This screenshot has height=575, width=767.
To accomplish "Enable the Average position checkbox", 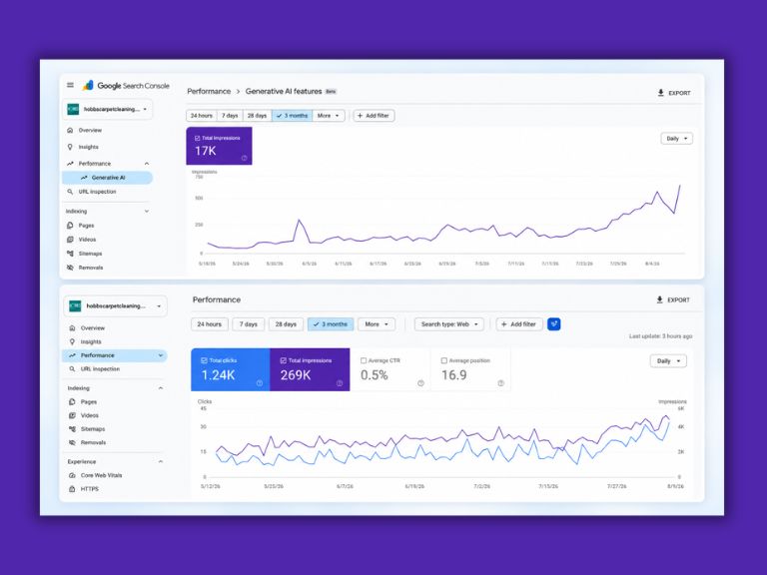I will 444,360.
